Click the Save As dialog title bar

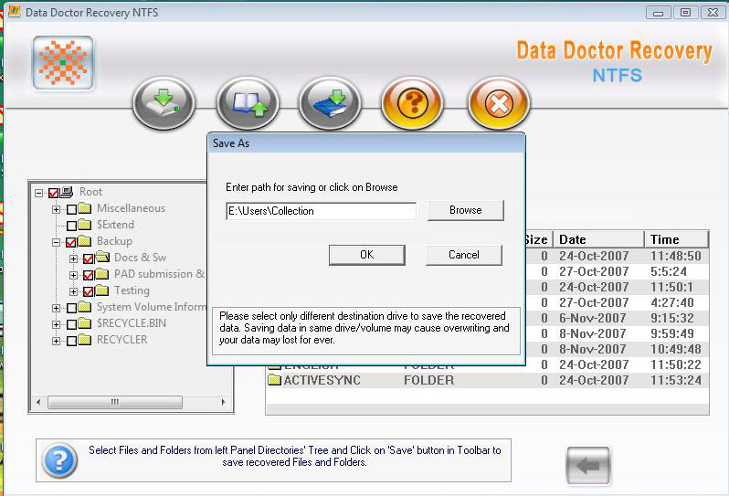coord(366,143)
